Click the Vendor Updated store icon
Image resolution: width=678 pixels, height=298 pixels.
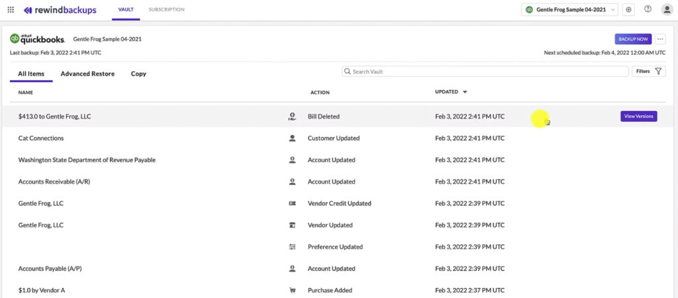(x=292, y=225)
